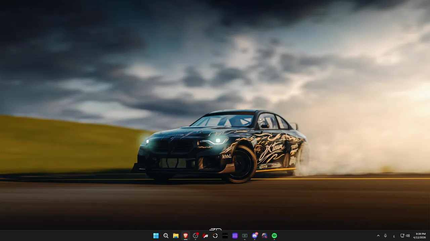Screen dimensions: 430x241
Task: Open File Explorer from the taskbar
Action: 176,236
